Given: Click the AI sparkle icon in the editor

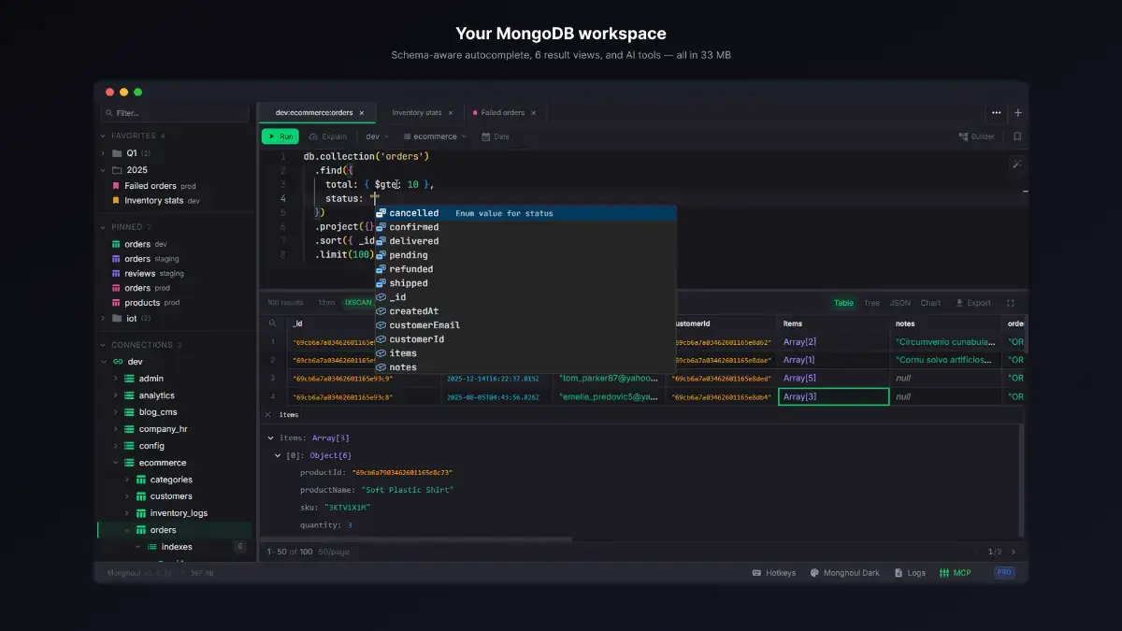Looking at the screenshot, I should click(1017, 164).
